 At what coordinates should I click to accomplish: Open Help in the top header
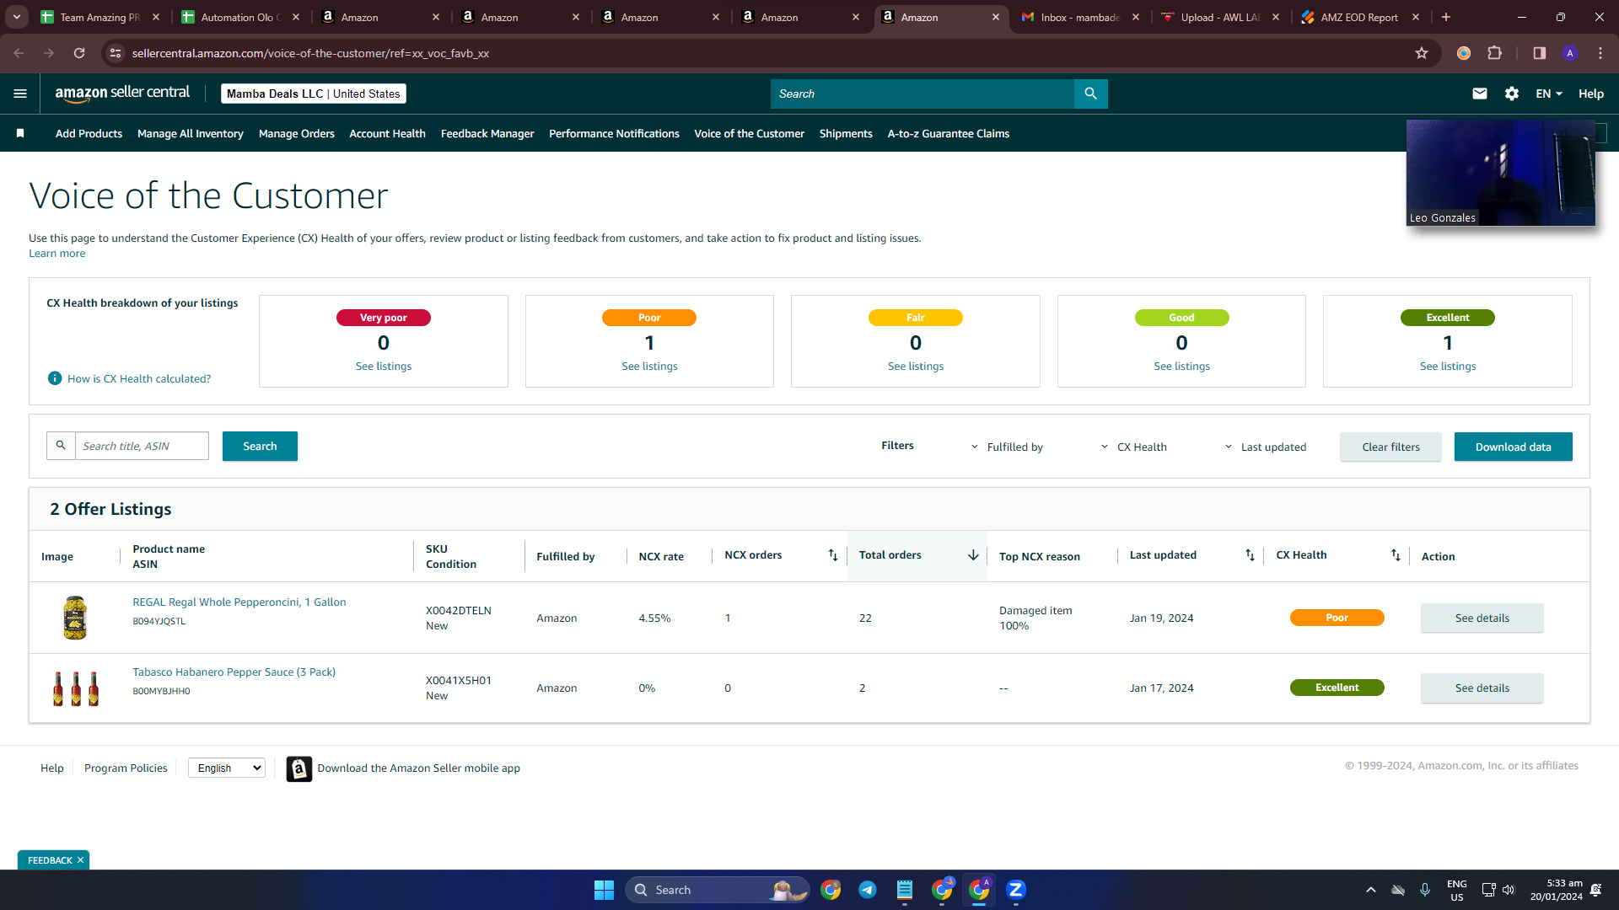[1591, 94]
